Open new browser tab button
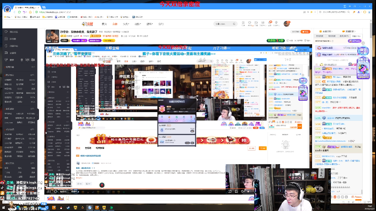This screenshot has width=376, height=211. coord(44,8)
